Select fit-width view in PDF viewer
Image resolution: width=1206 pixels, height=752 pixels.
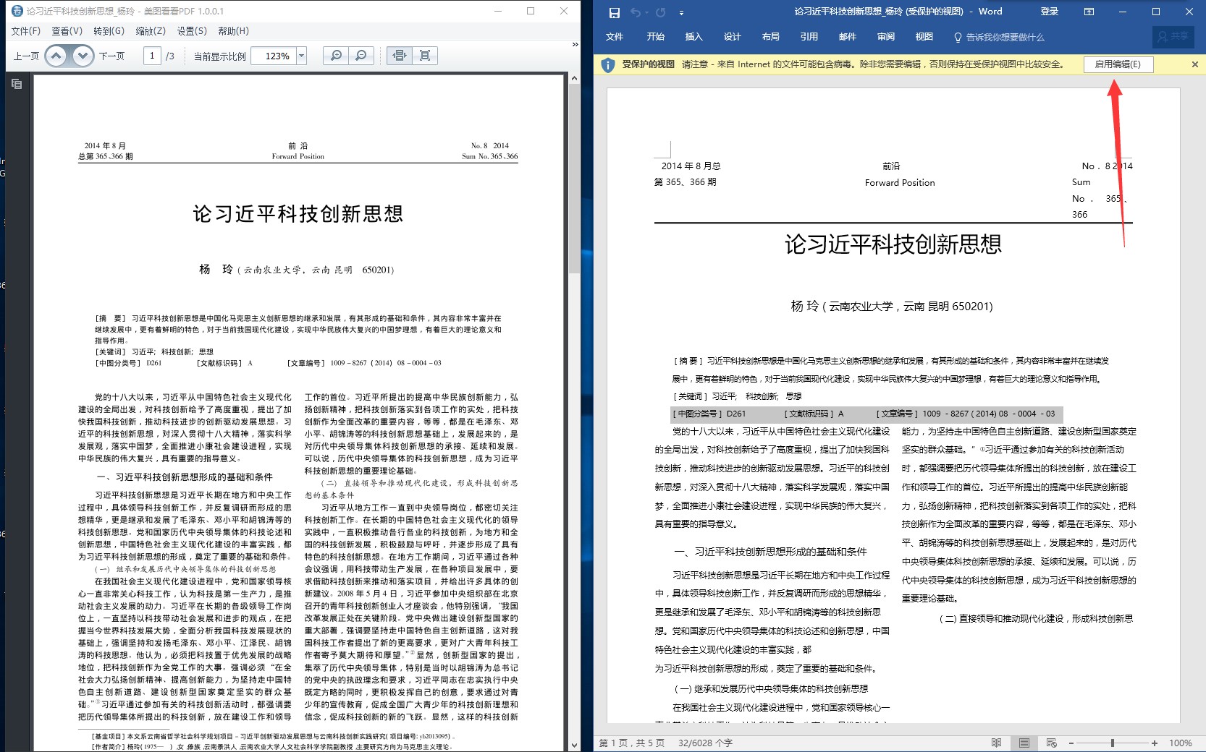click(400, 56)
